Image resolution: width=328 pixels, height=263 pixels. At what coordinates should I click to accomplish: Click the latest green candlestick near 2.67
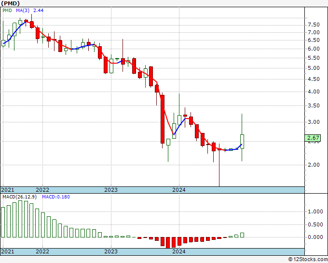(242, 142)
